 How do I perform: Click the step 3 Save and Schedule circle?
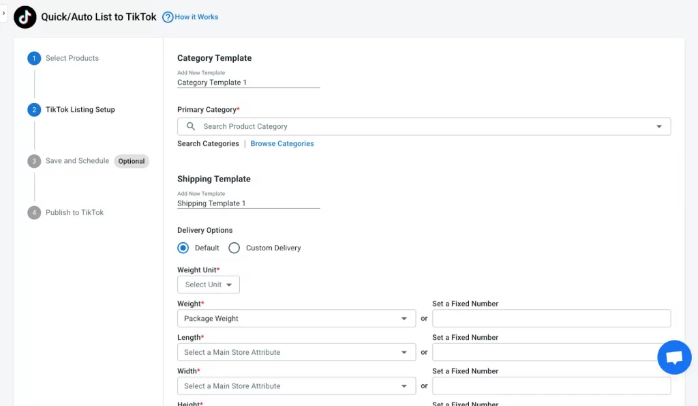coord(34,161)
